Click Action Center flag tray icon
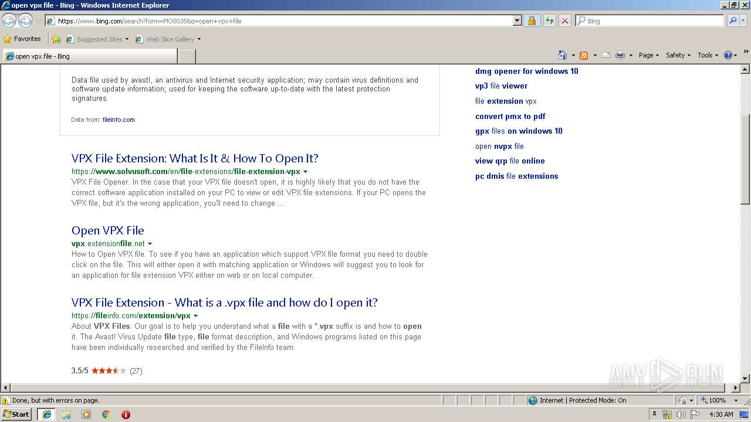Image resolution: width=751 pixels, height=422 pixels. tap(695, 414)
